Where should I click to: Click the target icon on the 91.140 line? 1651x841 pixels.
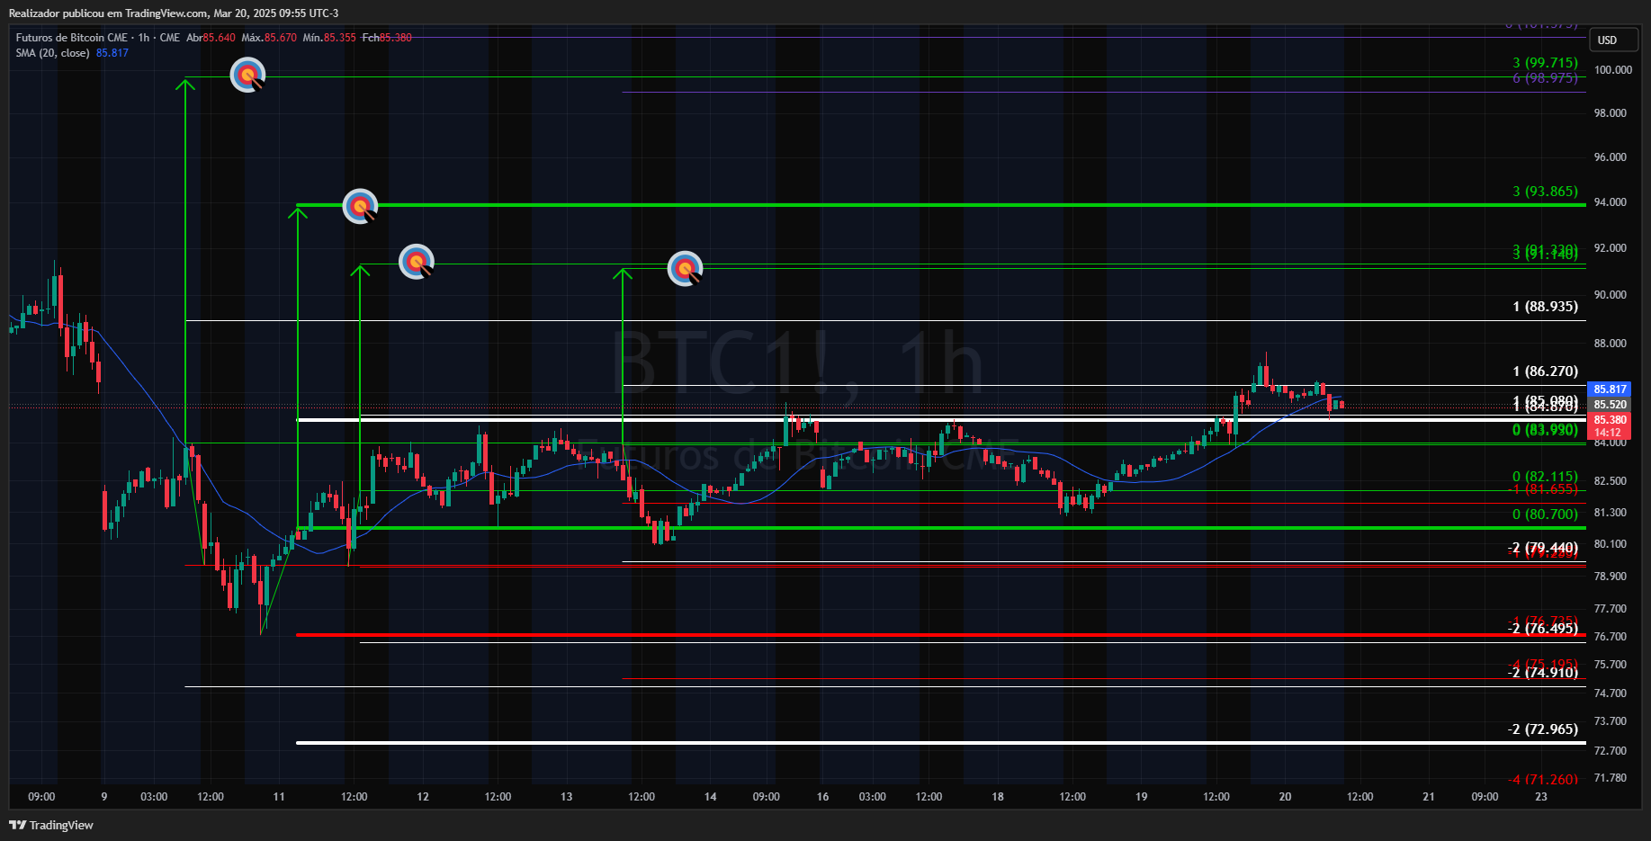point(685,268)
